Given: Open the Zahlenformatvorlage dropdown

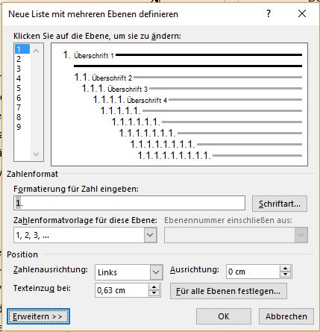Looking at the screenshot, I should click(150, 235).
